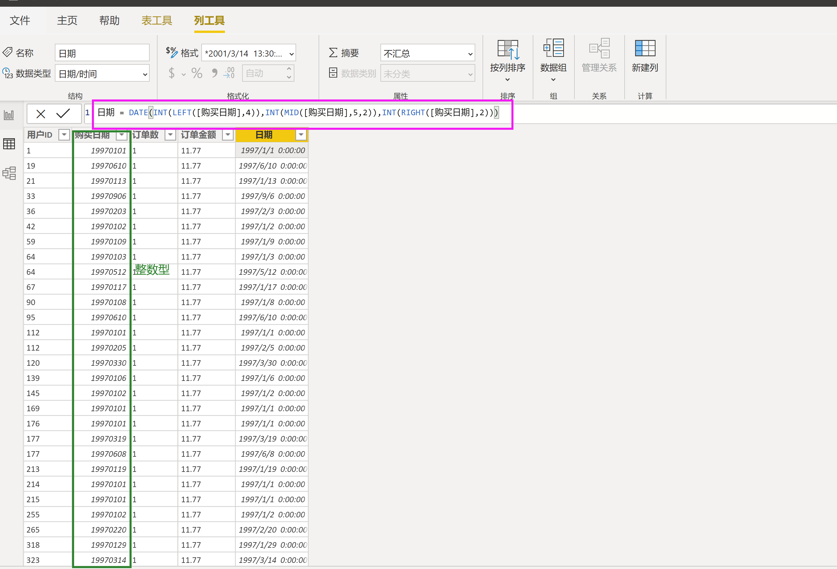The height and width of the screenshot is (569, 837).
Task: Click date cell 1997/3/30 0:00:00
Action: click(x=272, y=363)
